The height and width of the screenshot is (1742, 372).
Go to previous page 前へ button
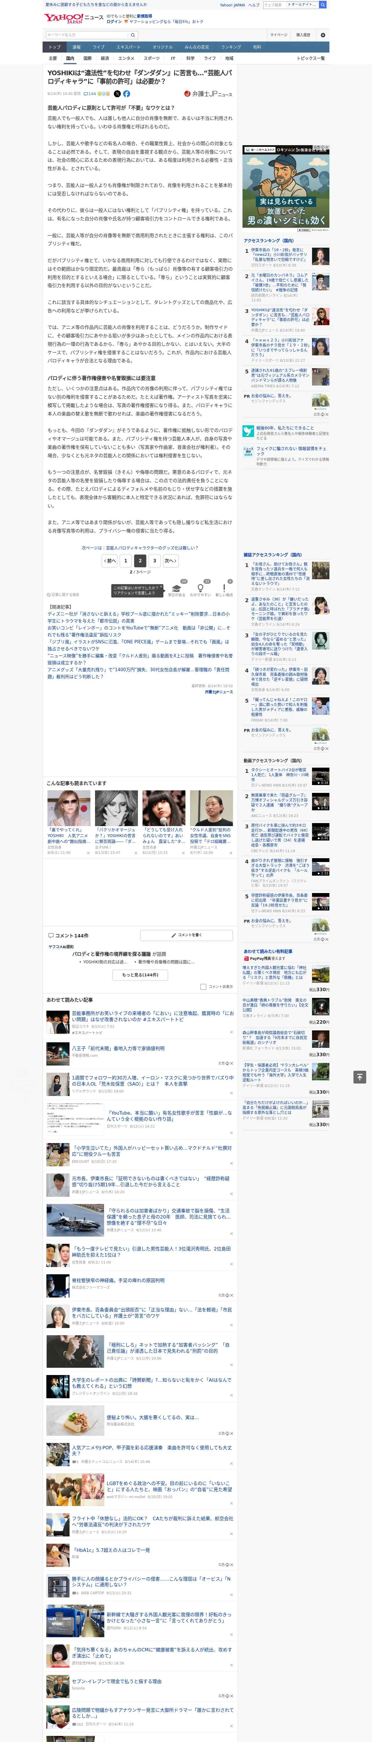(x=110, y=561)
